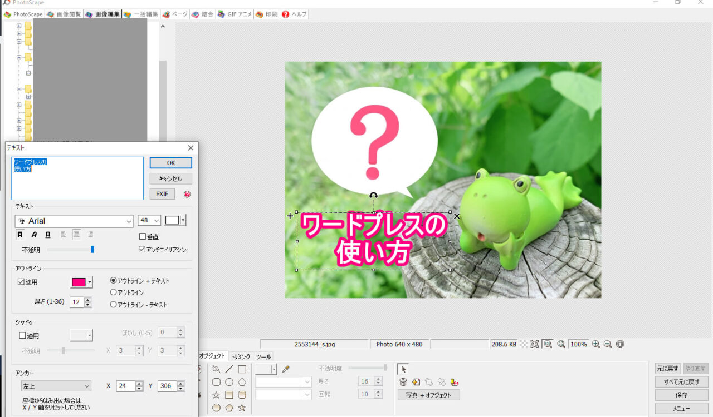This screenshot has height=417, width=713.
Task: Select the freehand scribble drawing tool
Action: coord(216,369)
